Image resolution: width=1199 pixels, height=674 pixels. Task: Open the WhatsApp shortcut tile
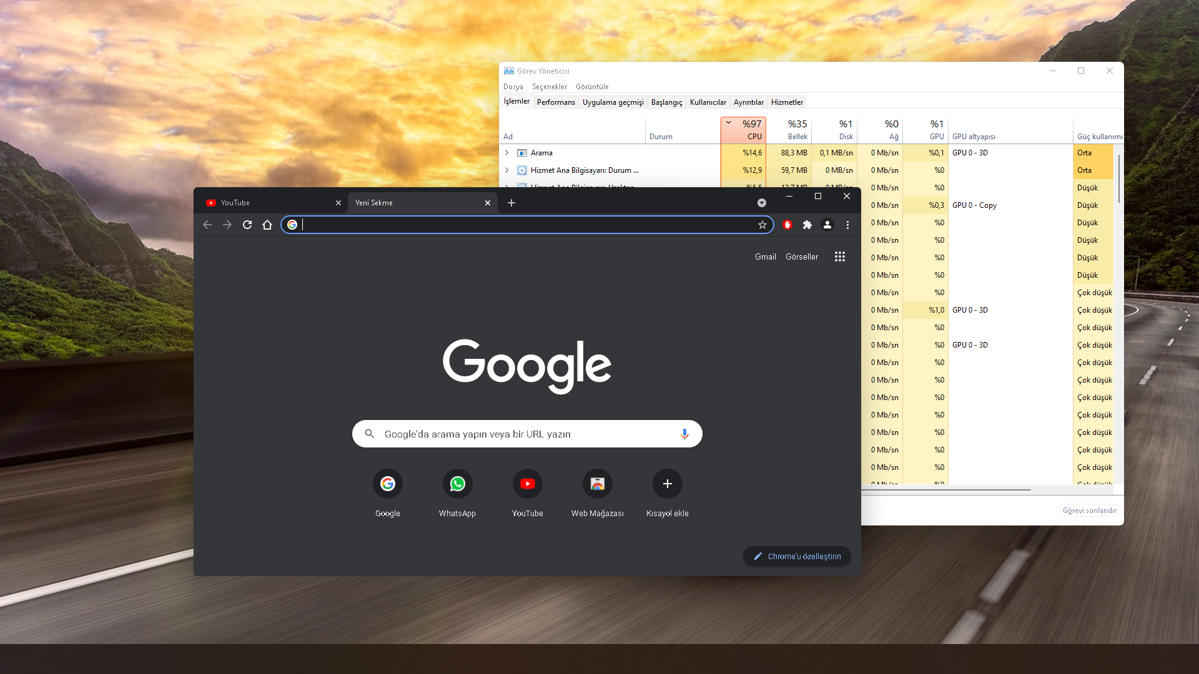point(457,484)
